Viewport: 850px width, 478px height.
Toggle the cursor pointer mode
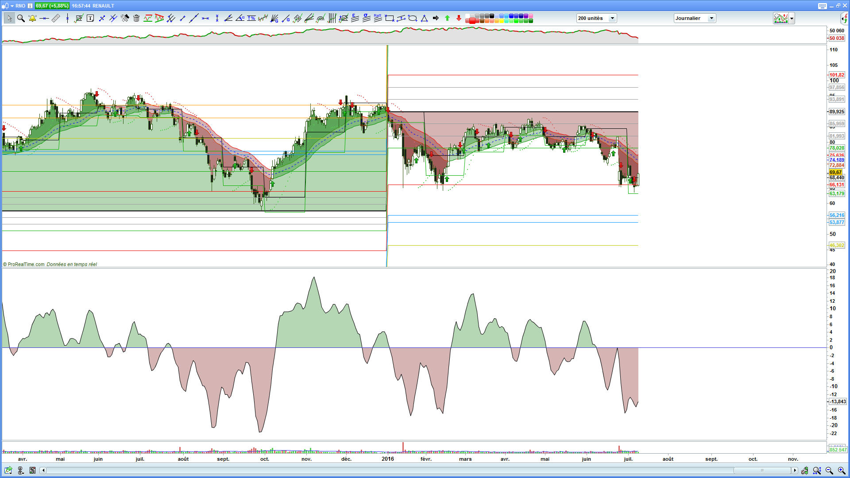[9, 18]
